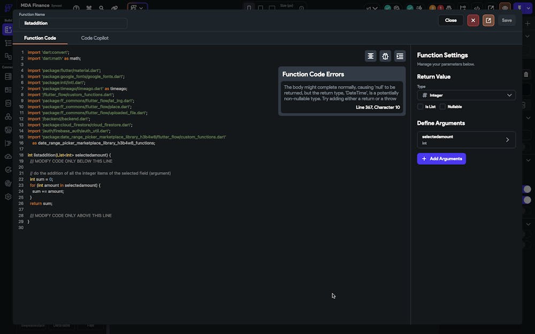Click the listaddition function signature on line 18
The height and width of the screenshot is (334, 535).
69,155
